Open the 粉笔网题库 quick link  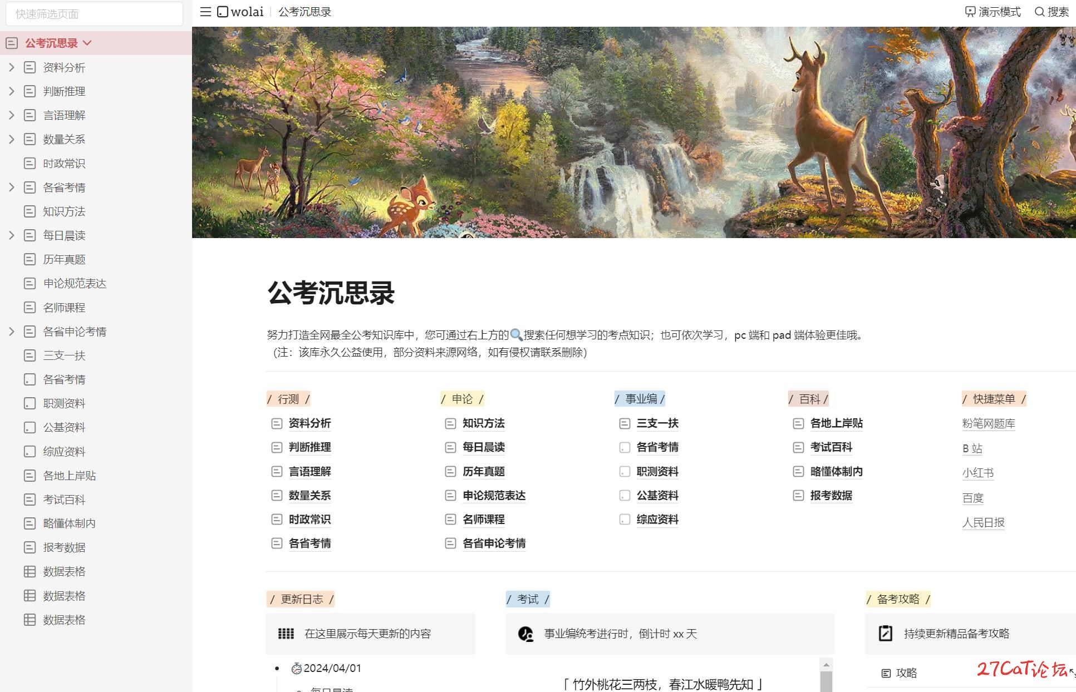[x=989, y=424]
